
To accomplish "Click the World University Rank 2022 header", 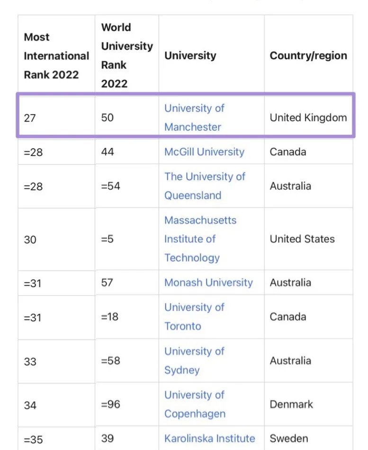I will pyautogui.click(x=127, y=55).
